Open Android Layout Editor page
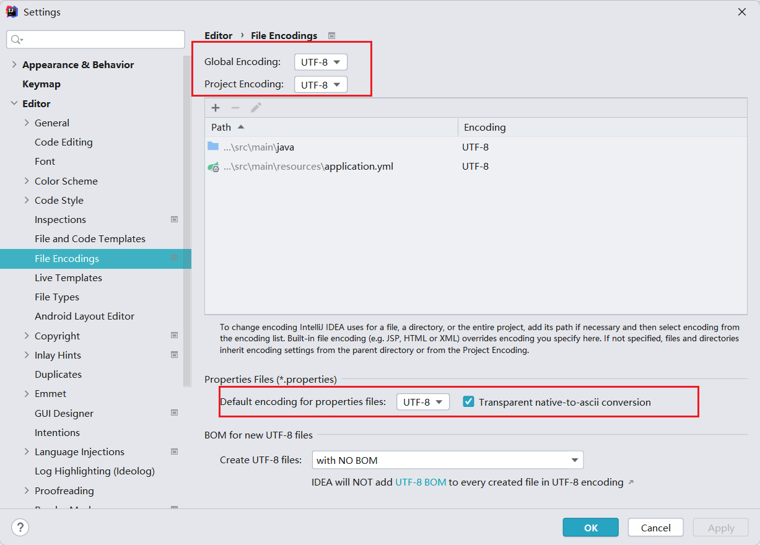The image size is (760, 545). [x=84, y=316]
